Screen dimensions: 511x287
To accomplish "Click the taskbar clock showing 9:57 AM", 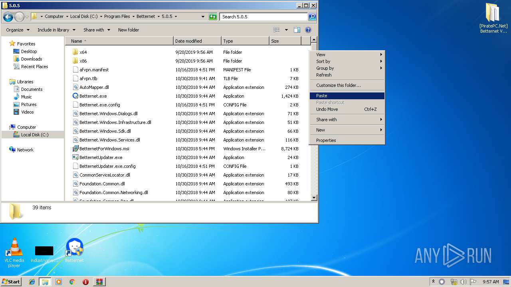I will pos(490,282).
